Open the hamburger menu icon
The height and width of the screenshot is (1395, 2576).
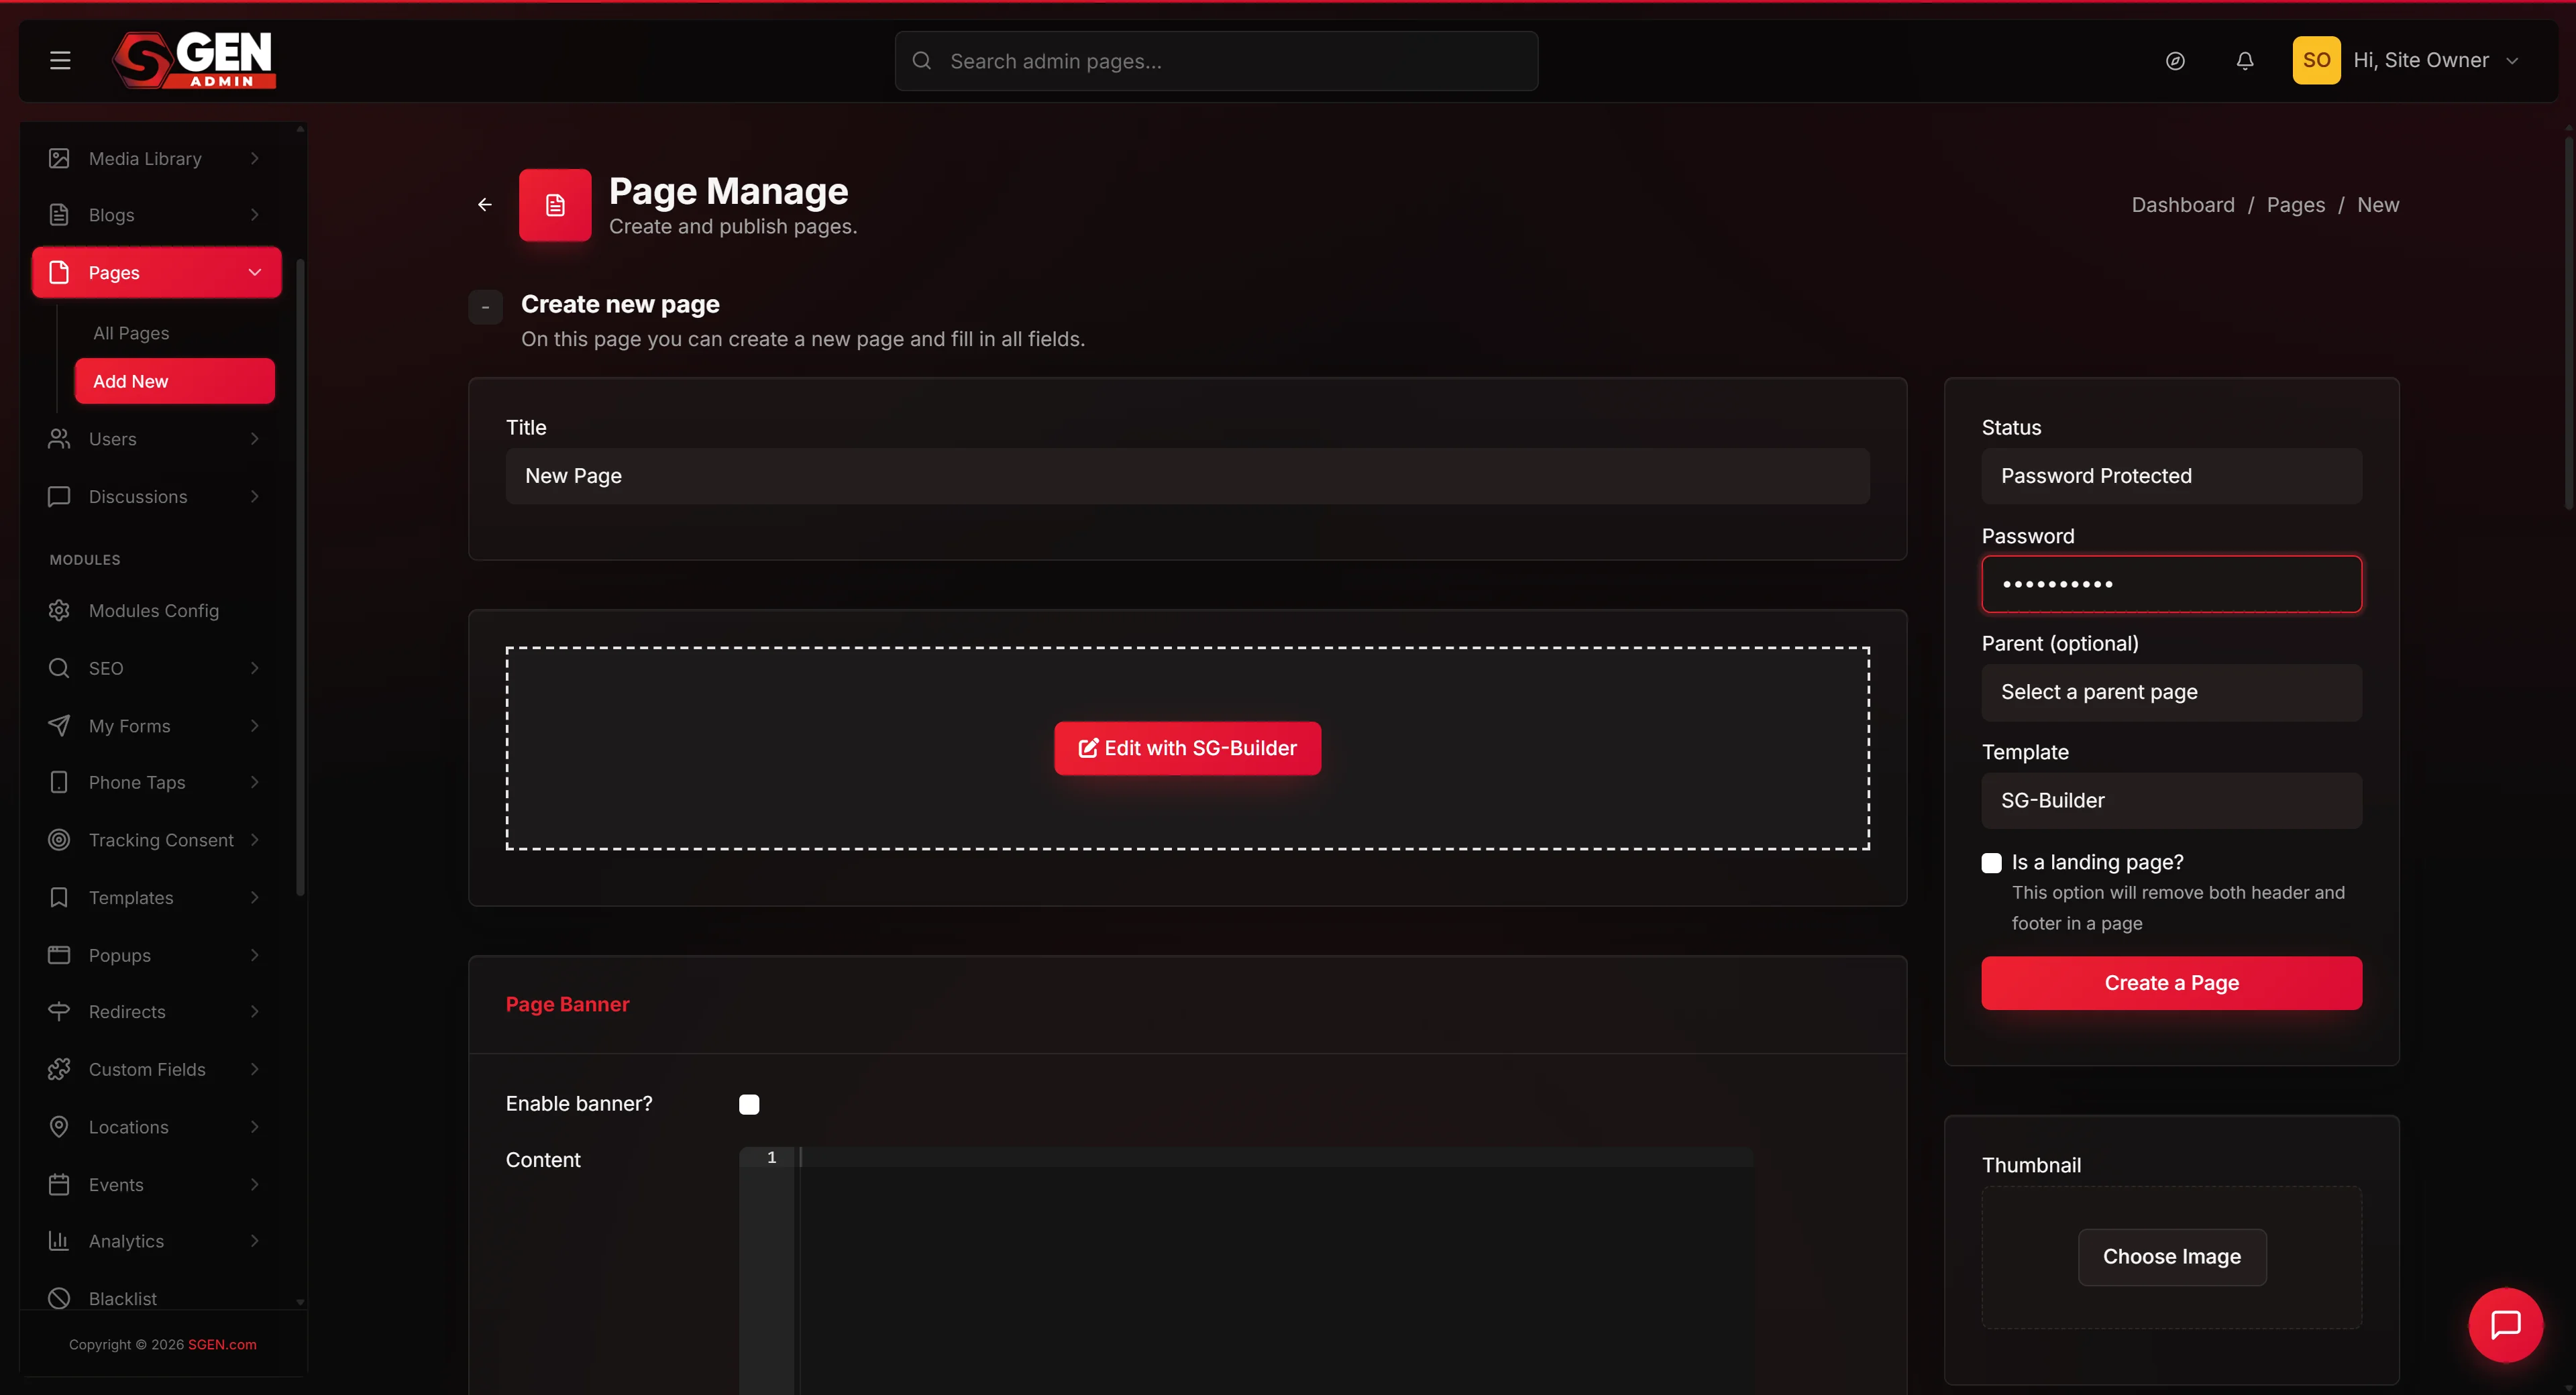tap(60, 61)
